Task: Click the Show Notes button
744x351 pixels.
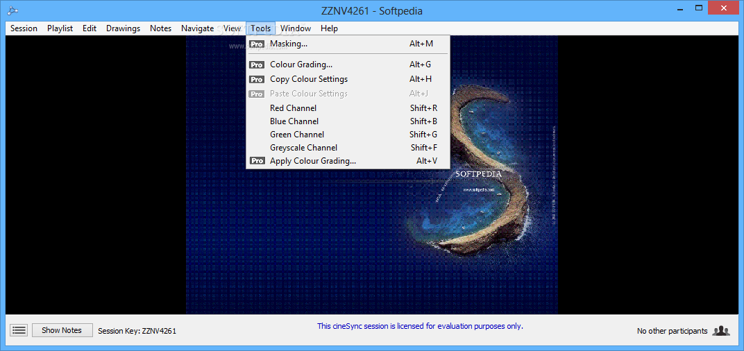Action: coord(62,330)
